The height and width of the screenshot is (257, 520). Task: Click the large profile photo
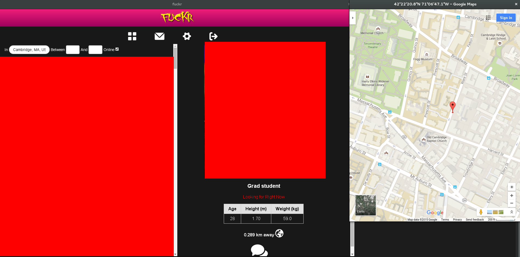(265, 110)
